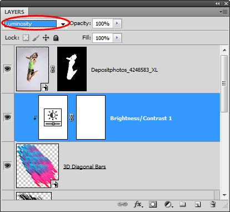The image size is (230, 212).
Task: Delete layer with the trash icon
Action: [x=213, y=204]
